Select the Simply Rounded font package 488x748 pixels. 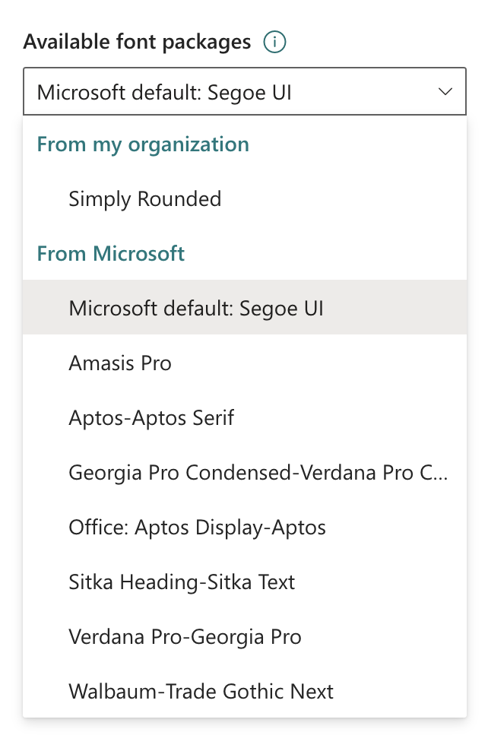[145, 199]
